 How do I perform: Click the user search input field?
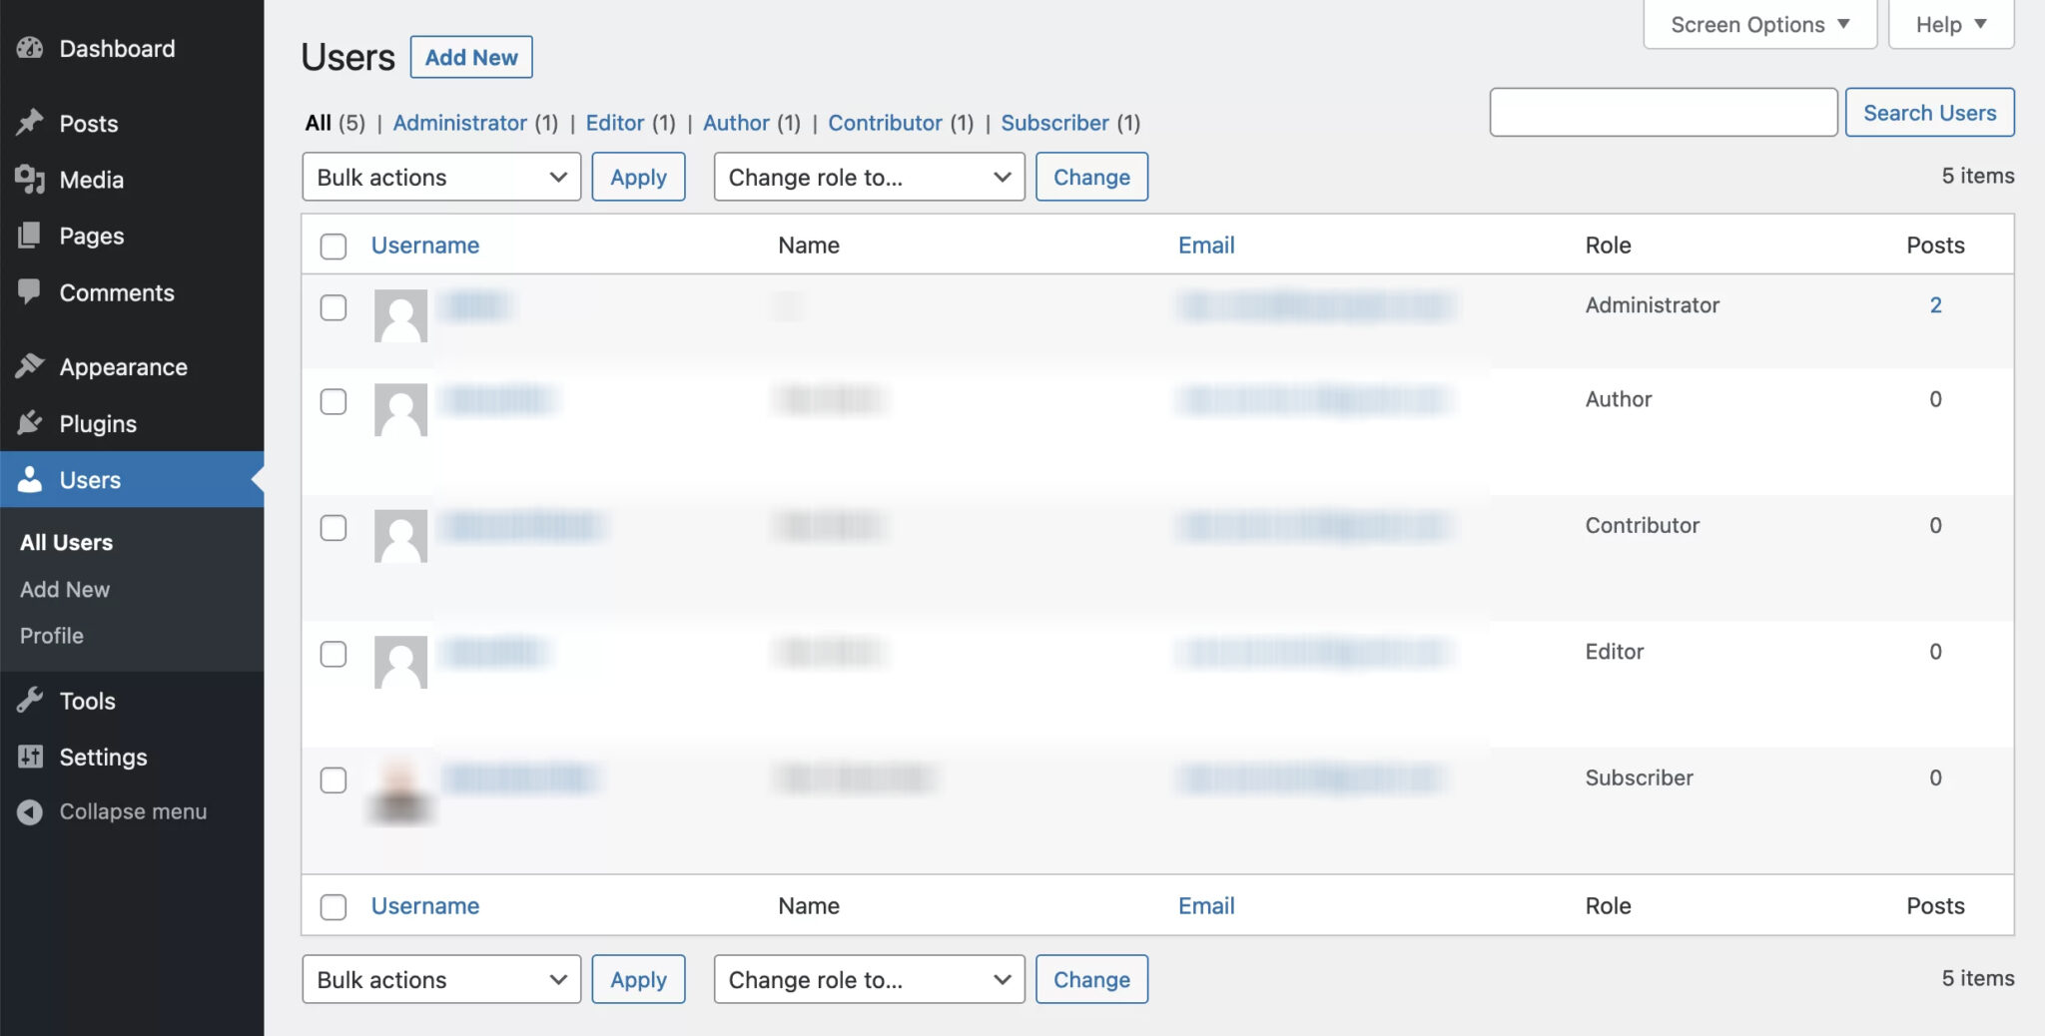coord(1663,113)
